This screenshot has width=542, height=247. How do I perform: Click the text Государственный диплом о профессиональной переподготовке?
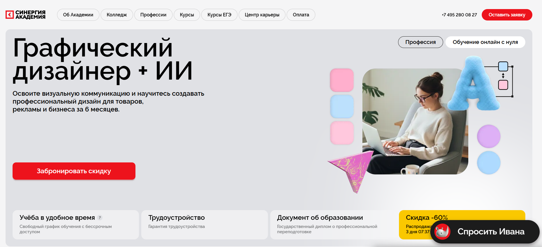[x=327, y=229]
